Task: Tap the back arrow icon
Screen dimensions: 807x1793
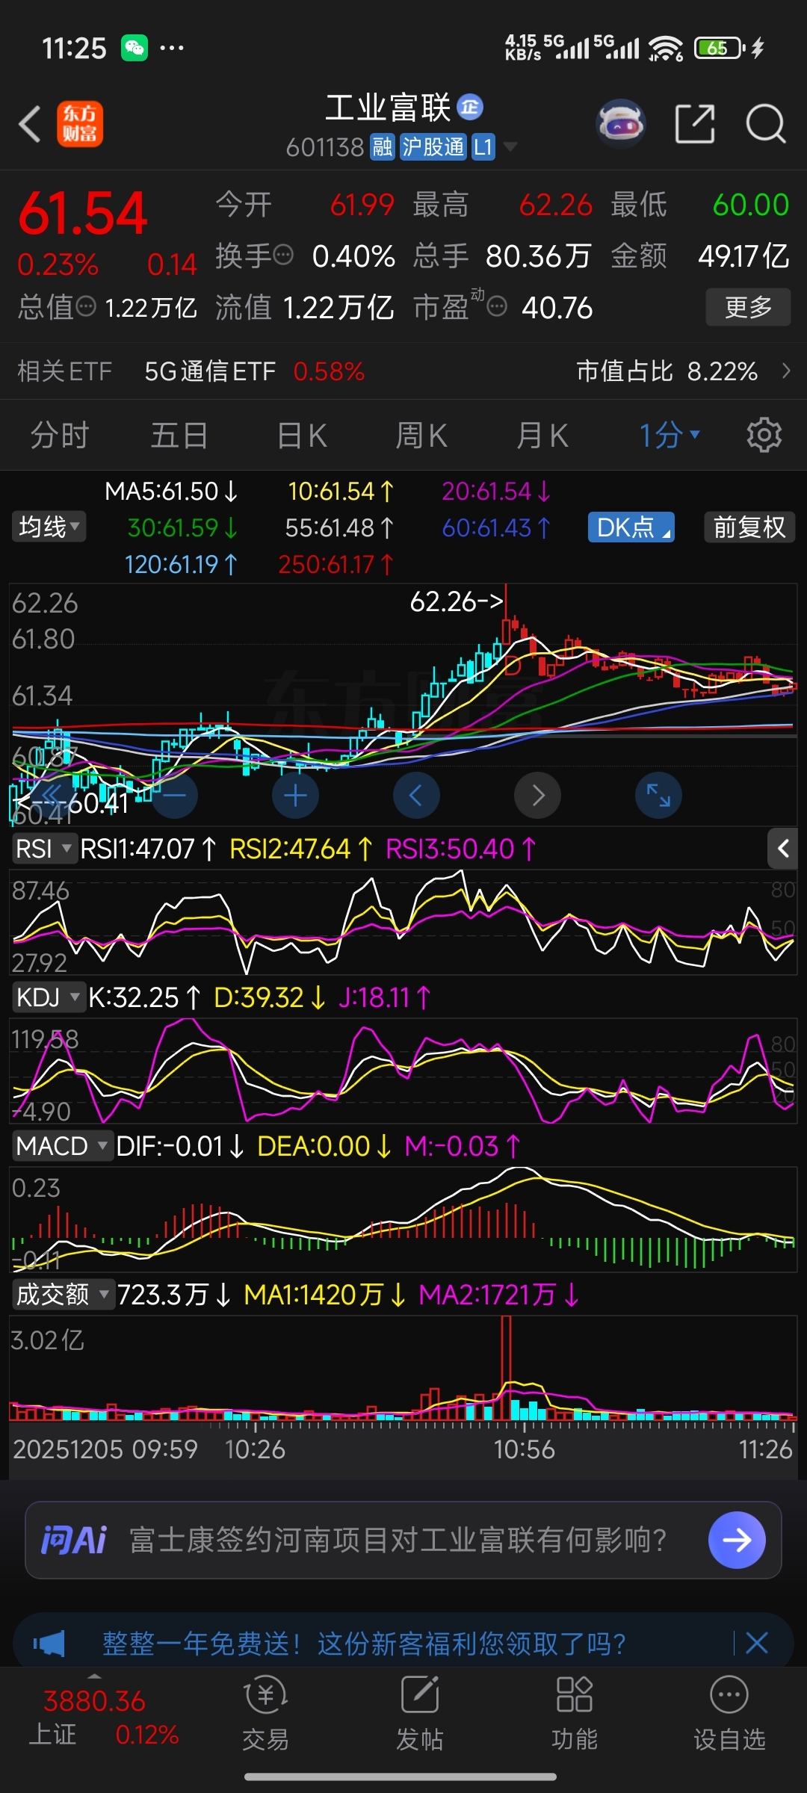Action: pos(29,123)
